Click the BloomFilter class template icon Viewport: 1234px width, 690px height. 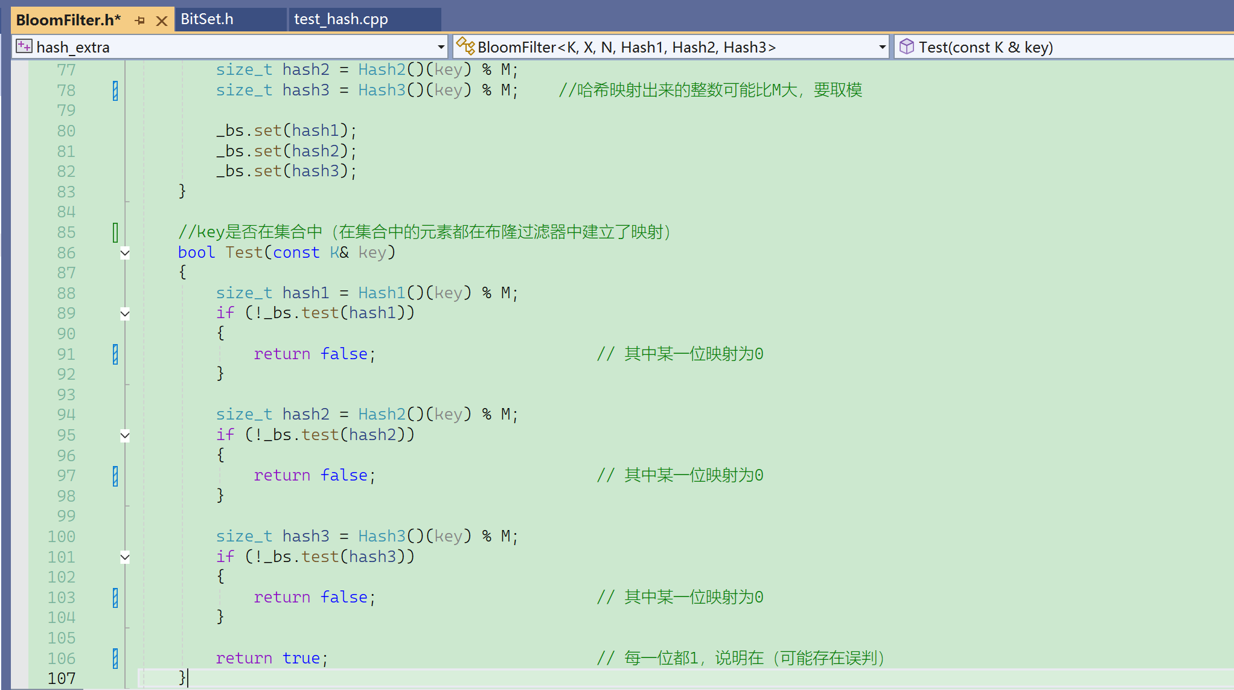point(465,46)
